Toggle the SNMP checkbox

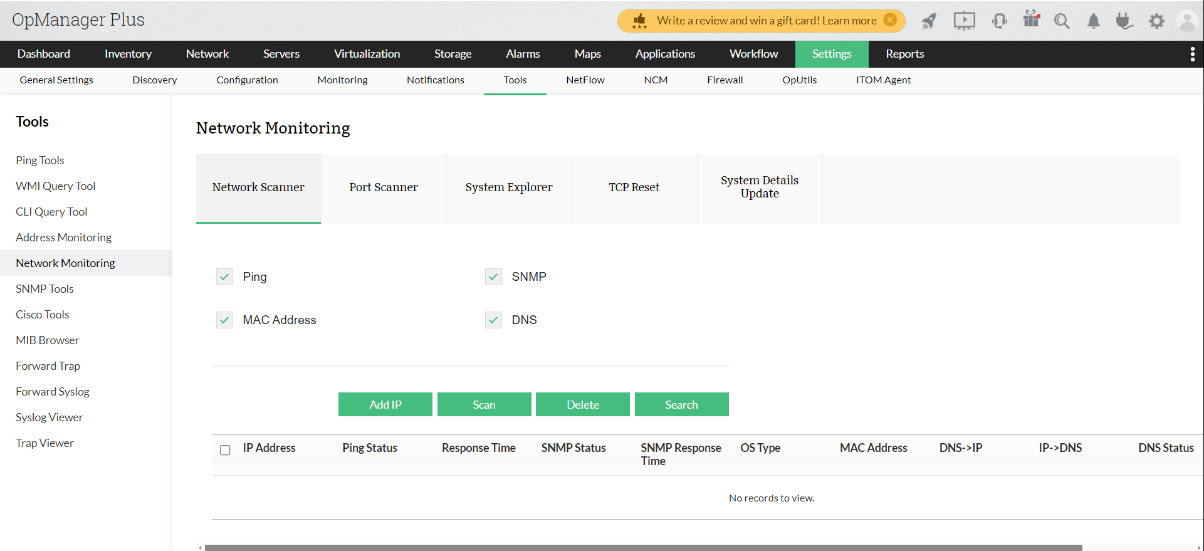click(x=493, y=277)
